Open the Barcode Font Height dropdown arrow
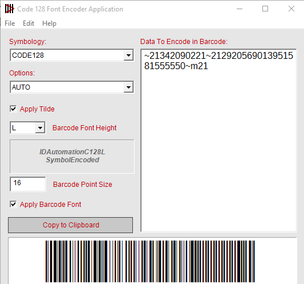Image resolution: width=304 pixels, height=284 pixels. pyautogui.click(x=40, y=128)
